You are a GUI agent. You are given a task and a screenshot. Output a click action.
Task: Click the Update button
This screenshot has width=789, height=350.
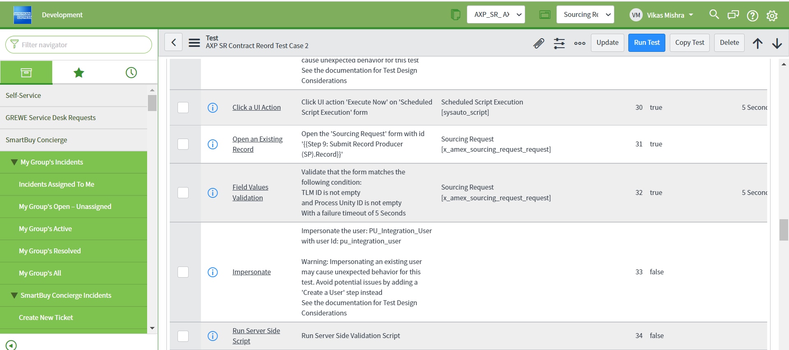pyautogui.click(x=607, y=43)
